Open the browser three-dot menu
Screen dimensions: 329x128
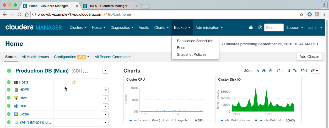click(324, 14)
